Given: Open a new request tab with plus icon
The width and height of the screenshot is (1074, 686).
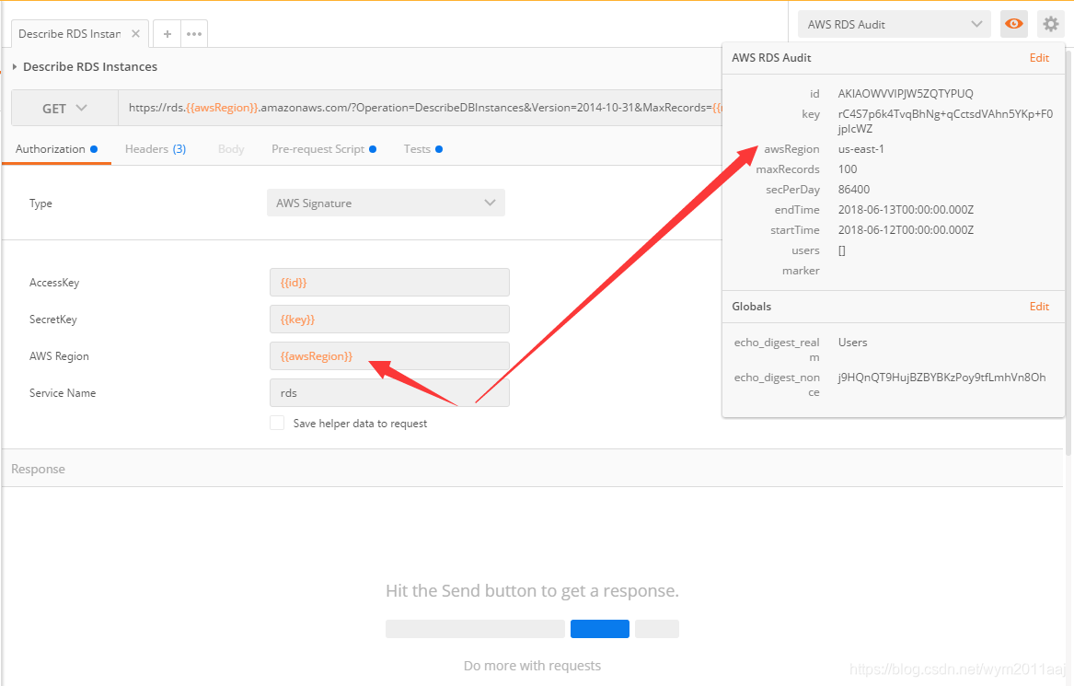Looking at the screenshot, I should tap(167, 33).
